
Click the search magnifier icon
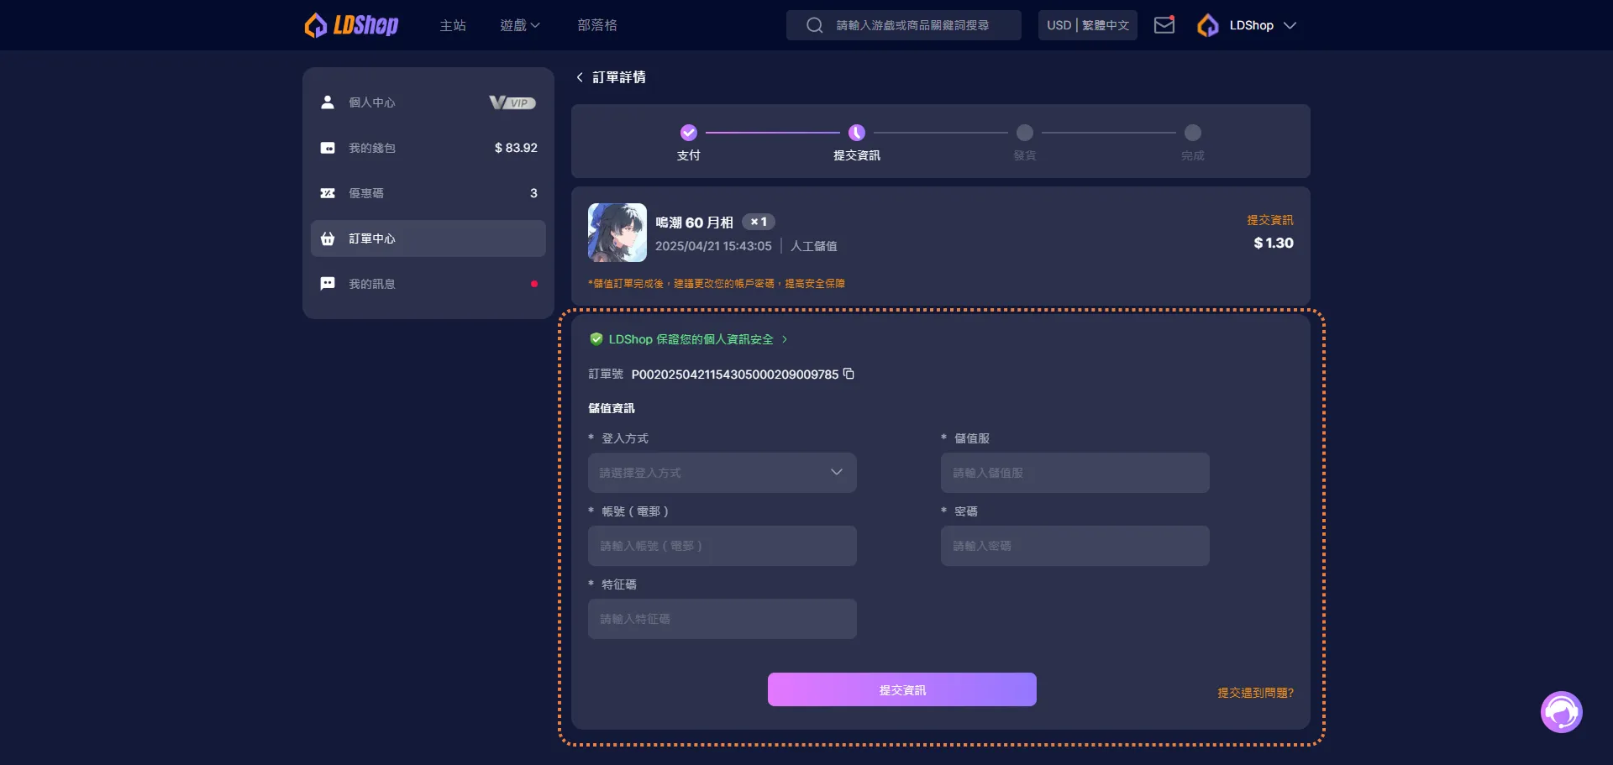pos(814,25)
